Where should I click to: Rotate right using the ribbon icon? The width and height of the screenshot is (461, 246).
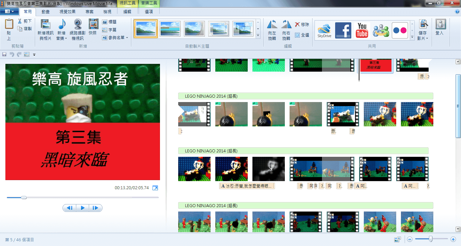pos(286,25)
